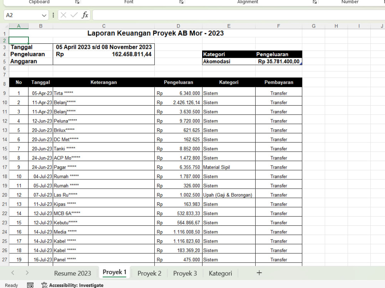The height and width of the screenshot is (288, 385).
Task: Navigate to previous sheet tabs arrow
Action: pyautogui.click(x=13, y=273)
